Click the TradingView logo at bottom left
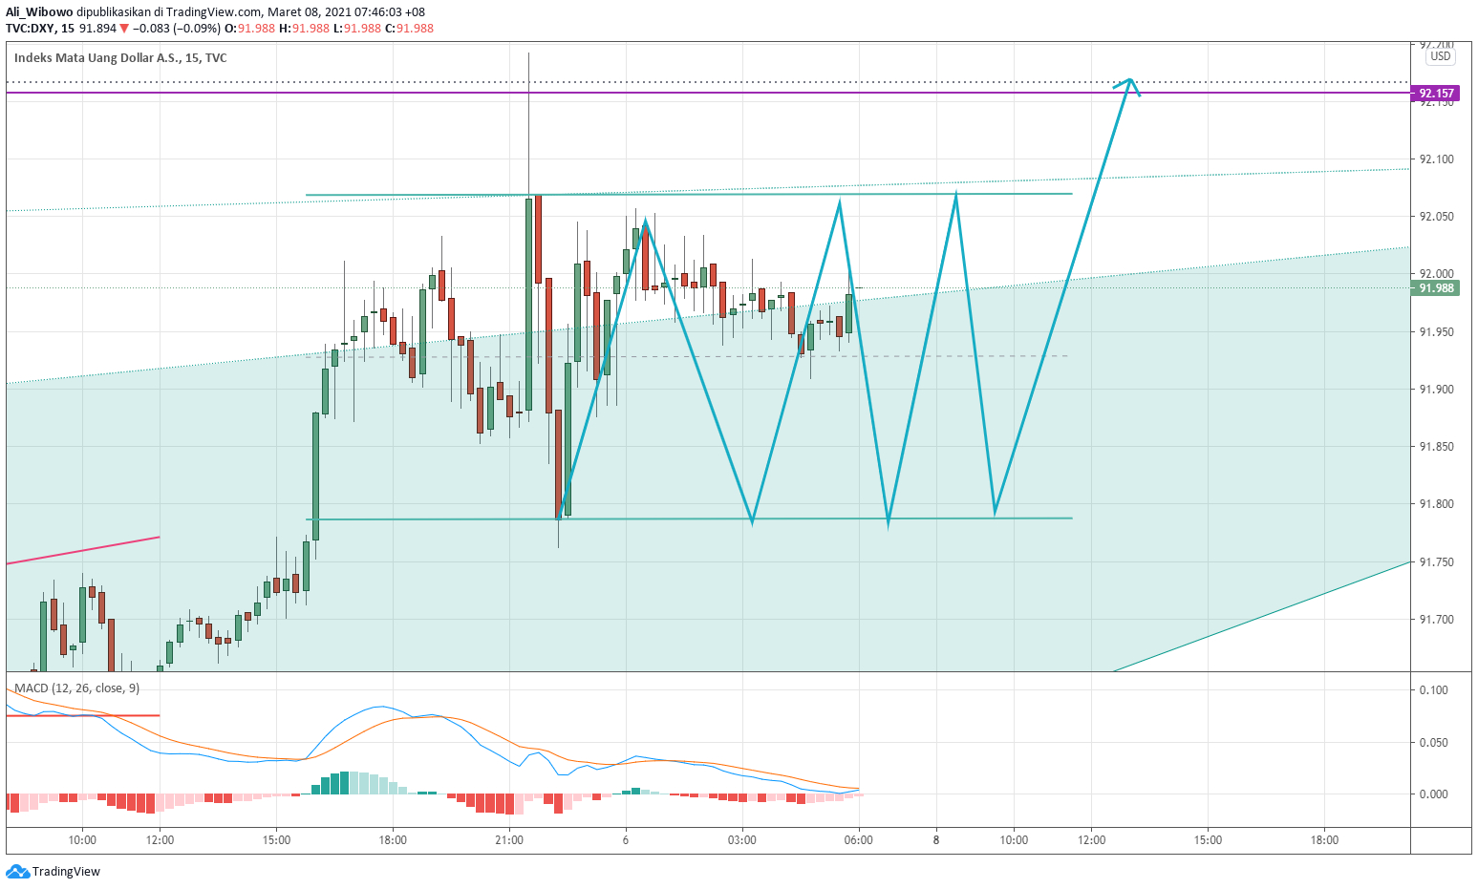1478x889 pixels. tap(54, 871)
